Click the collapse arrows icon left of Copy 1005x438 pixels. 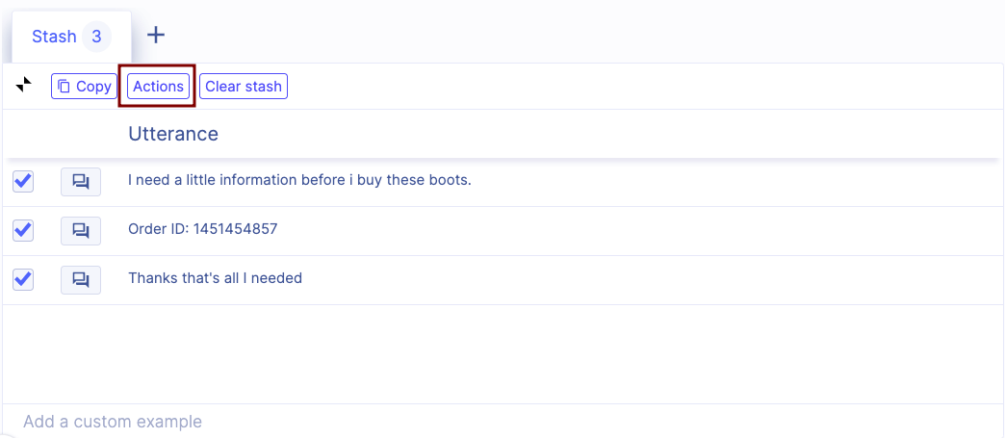tap(24, 86)
